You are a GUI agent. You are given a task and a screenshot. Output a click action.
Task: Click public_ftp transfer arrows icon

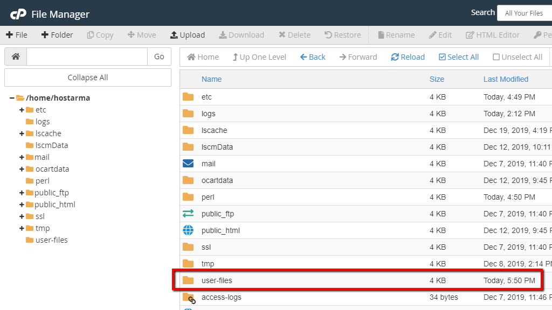tap(188, 213)
